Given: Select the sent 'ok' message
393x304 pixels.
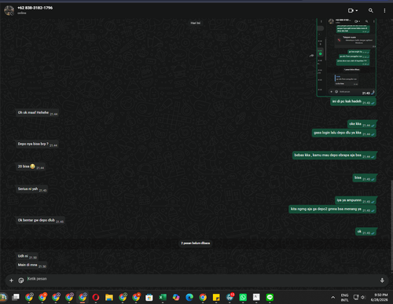Looking at the screenshot, I should pos(366,232).
